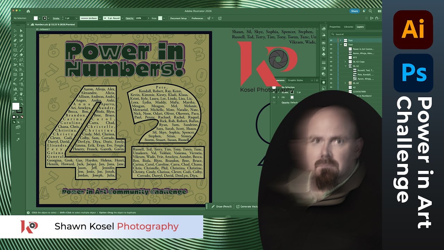Image resolution: width=444 pixels, height=250 pixels.
Task: Select the Column Graph tool
Action: click(x=15, y=89)
